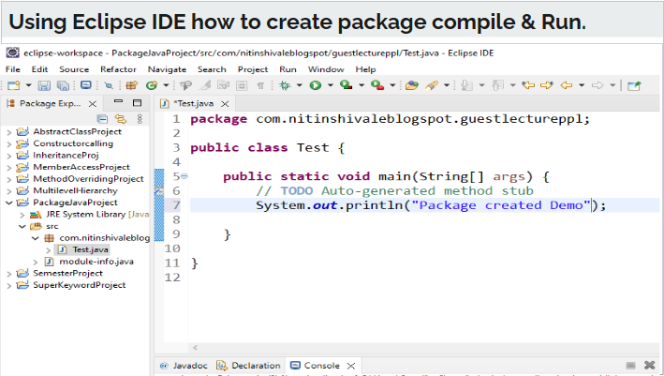Screen dimensions: 664x376
Task: Toggle Link with Editor in Package Explorer
Action: [121, 119]
